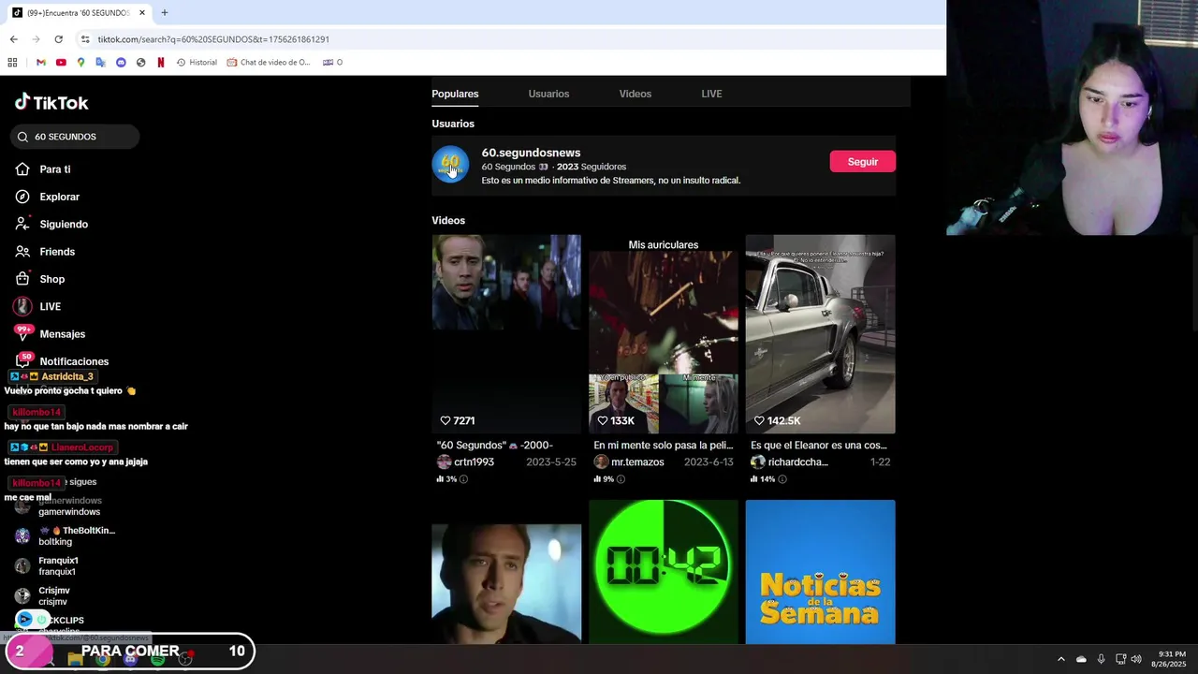Go back in the browser
The width and height of the screenshot is (1198, 674).
click(13, 39)
